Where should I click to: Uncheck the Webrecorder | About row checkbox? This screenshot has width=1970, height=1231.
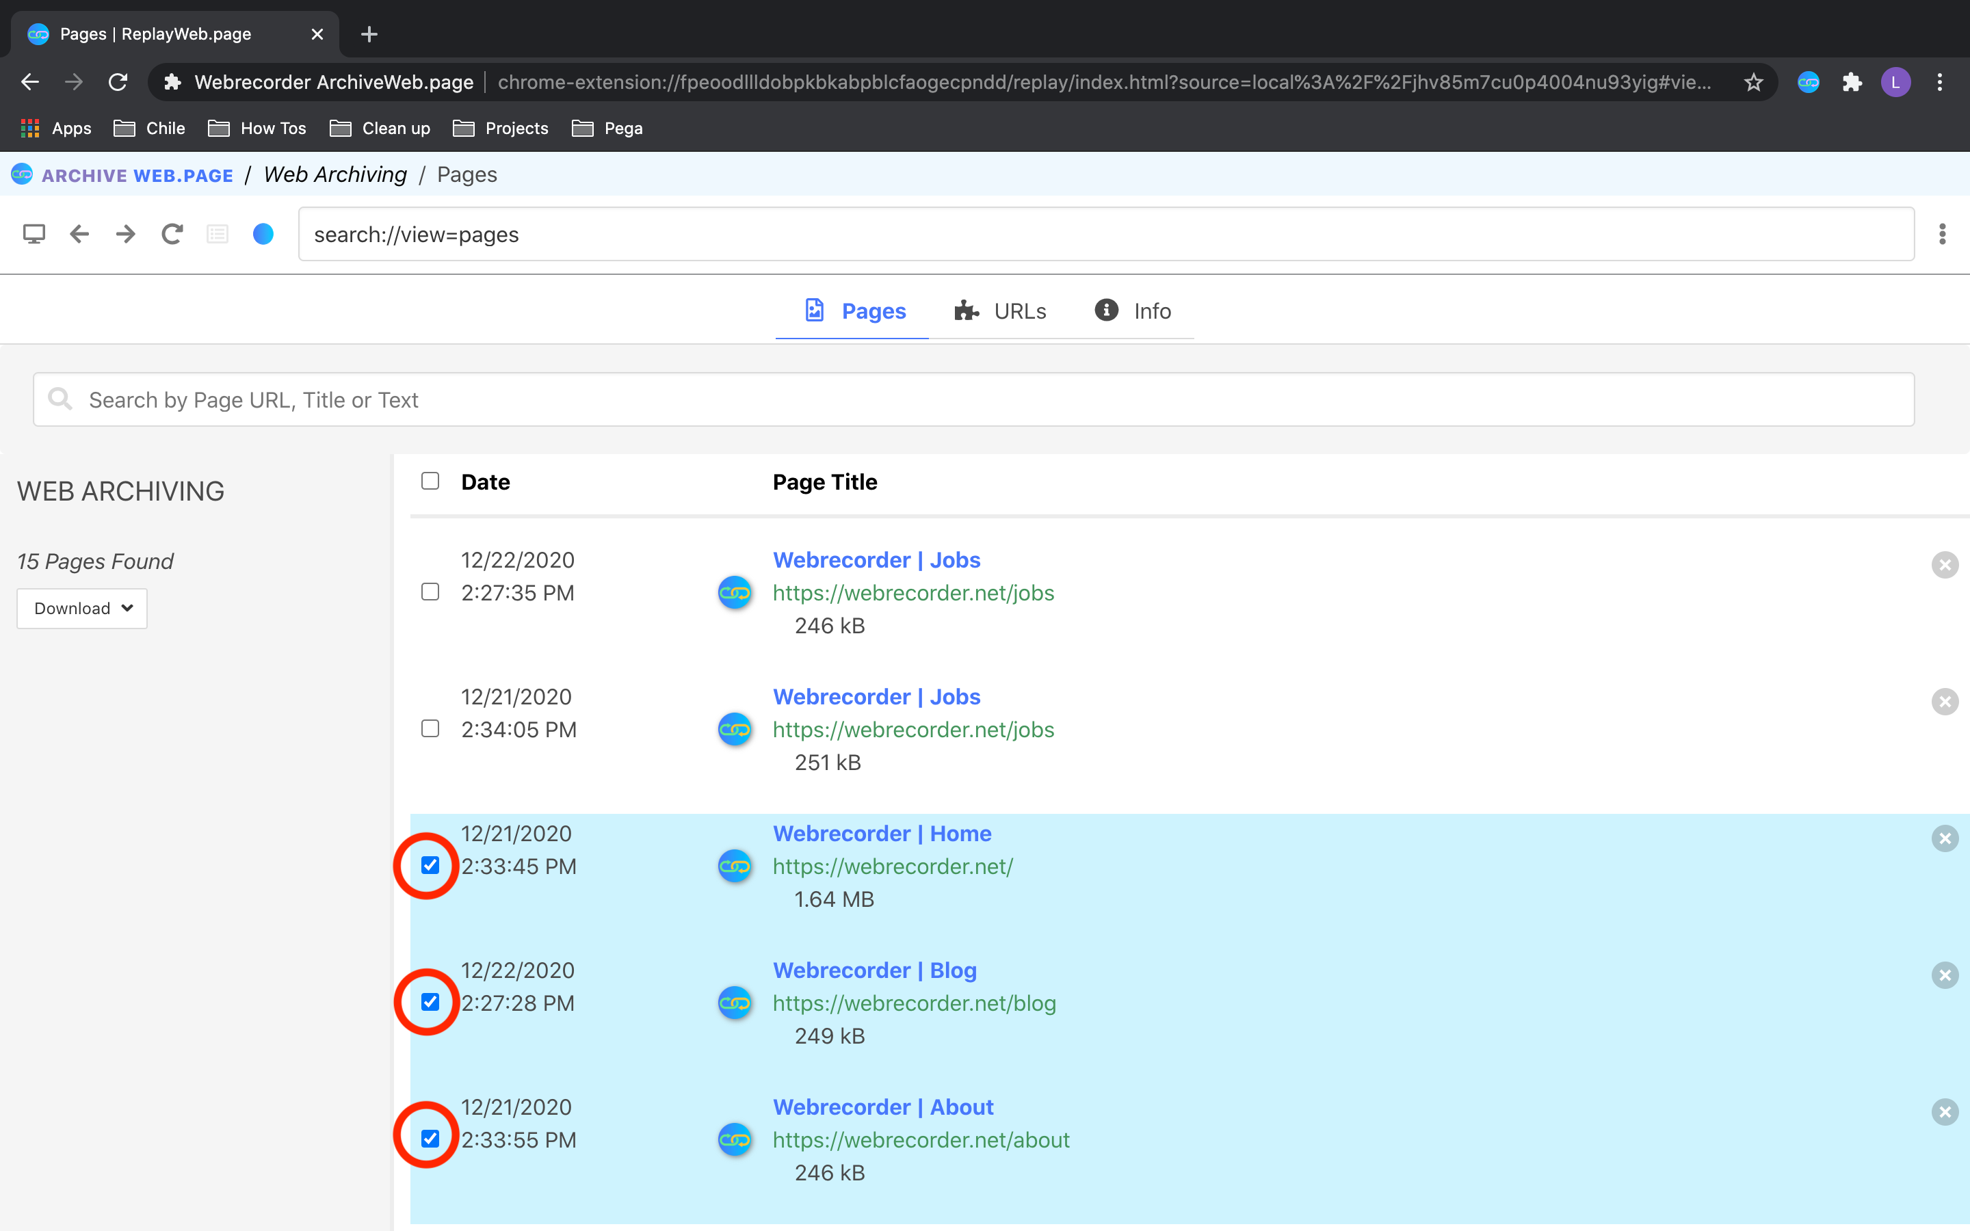(x=430, y=1139)
